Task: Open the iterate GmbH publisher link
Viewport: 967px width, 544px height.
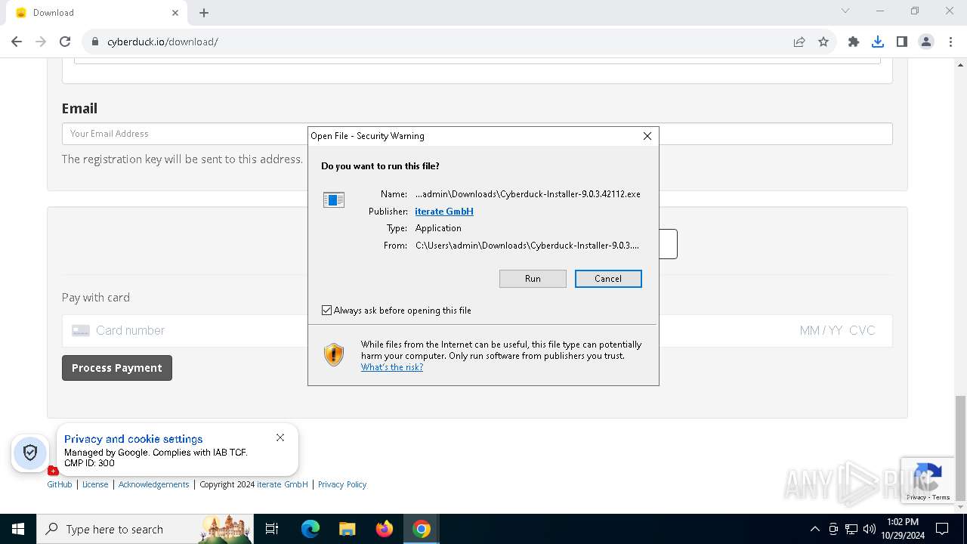Action: [x=444, y=212]
